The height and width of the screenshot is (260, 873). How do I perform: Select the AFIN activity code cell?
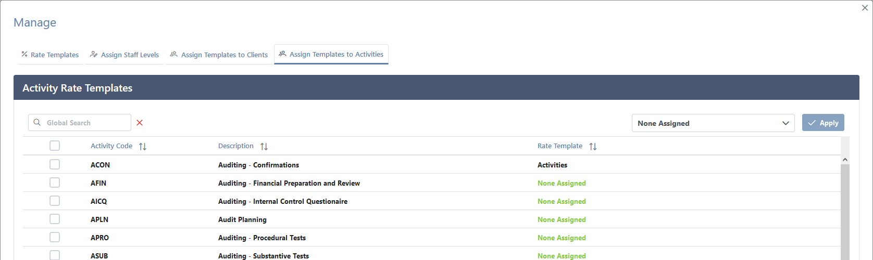pos(98,183)
